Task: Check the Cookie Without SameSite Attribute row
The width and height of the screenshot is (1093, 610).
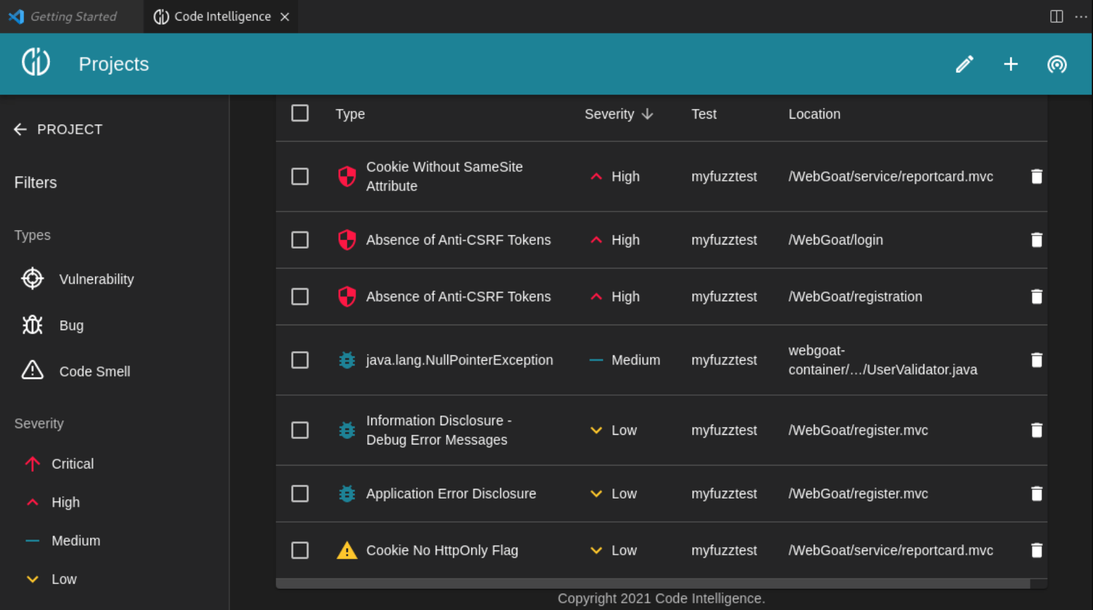Action: [x=300, y=176]
